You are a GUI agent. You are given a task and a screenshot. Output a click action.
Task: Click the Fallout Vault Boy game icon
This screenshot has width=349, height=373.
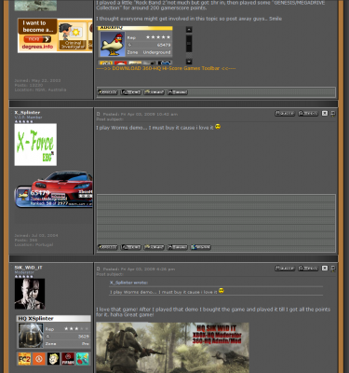(53, 359)
